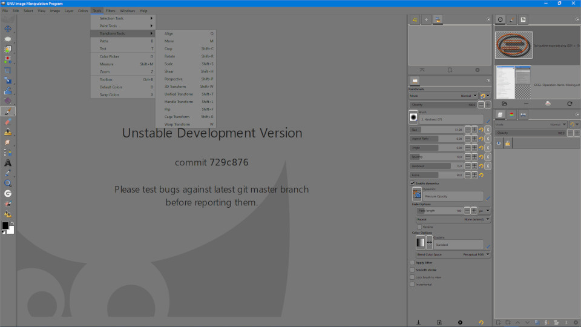Click the Hardness slider in tool options
Screen dimensions: 581x327
click(436, 166)
